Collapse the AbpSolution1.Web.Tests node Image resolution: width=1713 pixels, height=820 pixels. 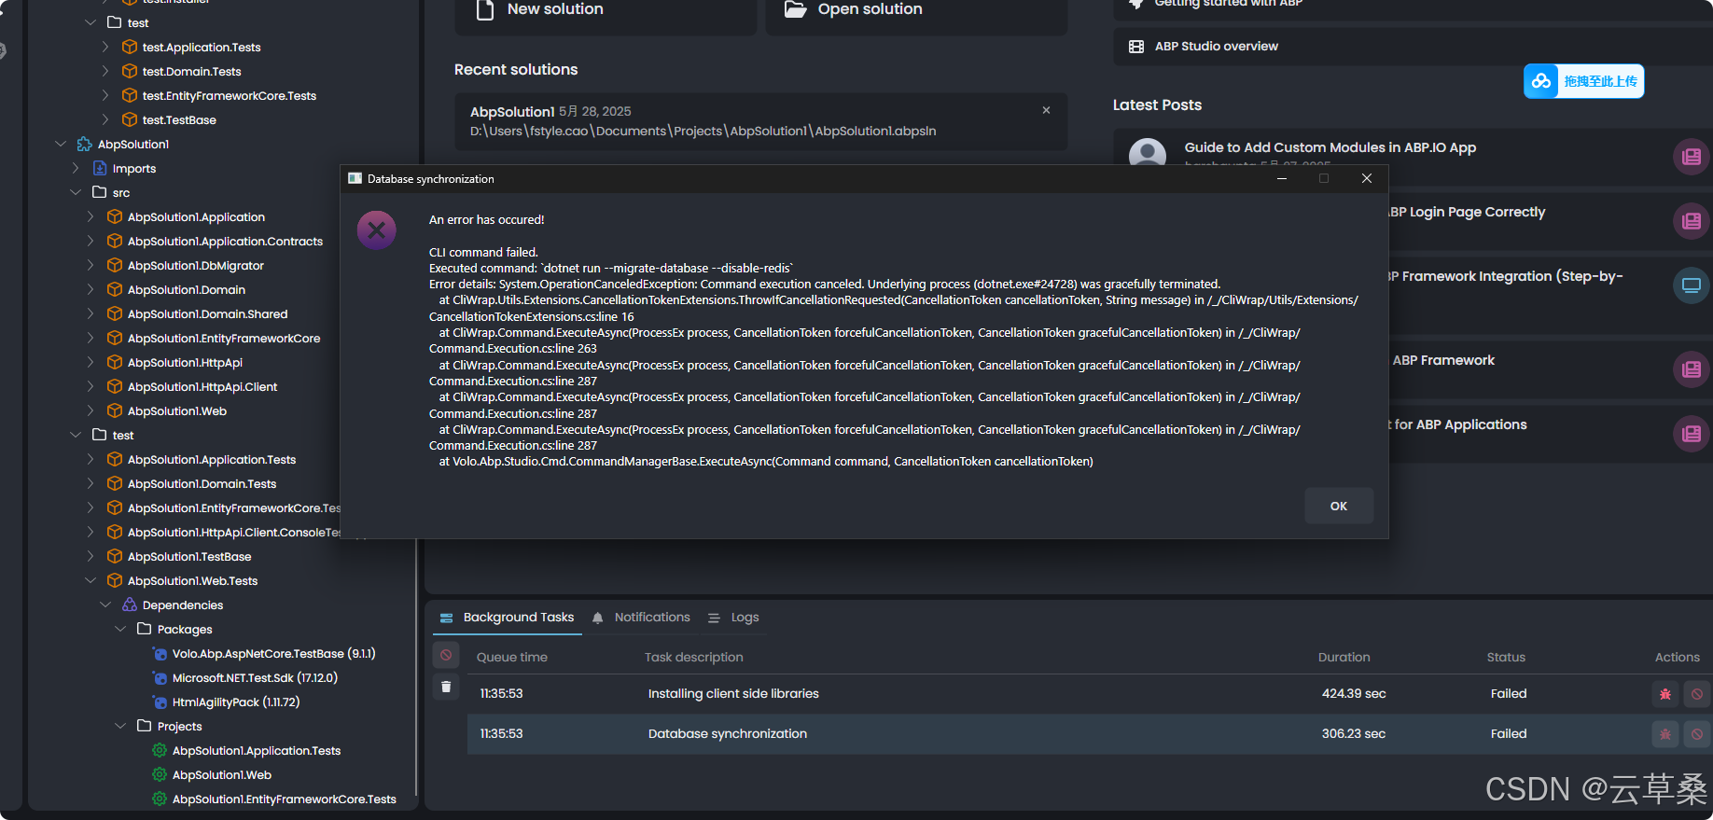[91, 580]
